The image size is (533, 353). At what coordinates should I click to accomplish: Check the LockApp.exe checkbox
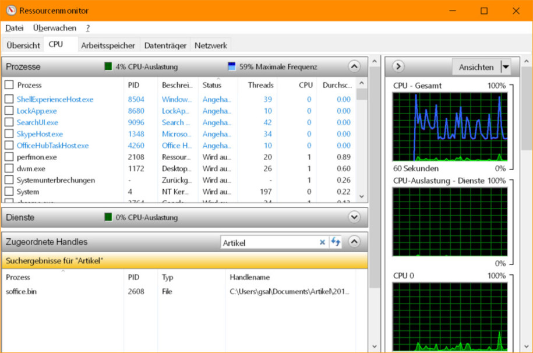click(x=9, y=111)
